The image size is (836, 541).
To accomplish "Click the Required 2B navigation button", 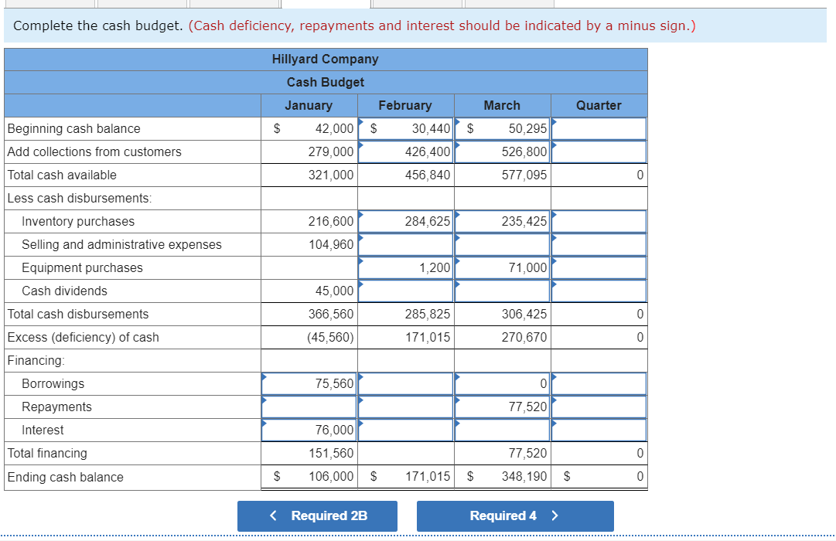I will click(317, 516).
